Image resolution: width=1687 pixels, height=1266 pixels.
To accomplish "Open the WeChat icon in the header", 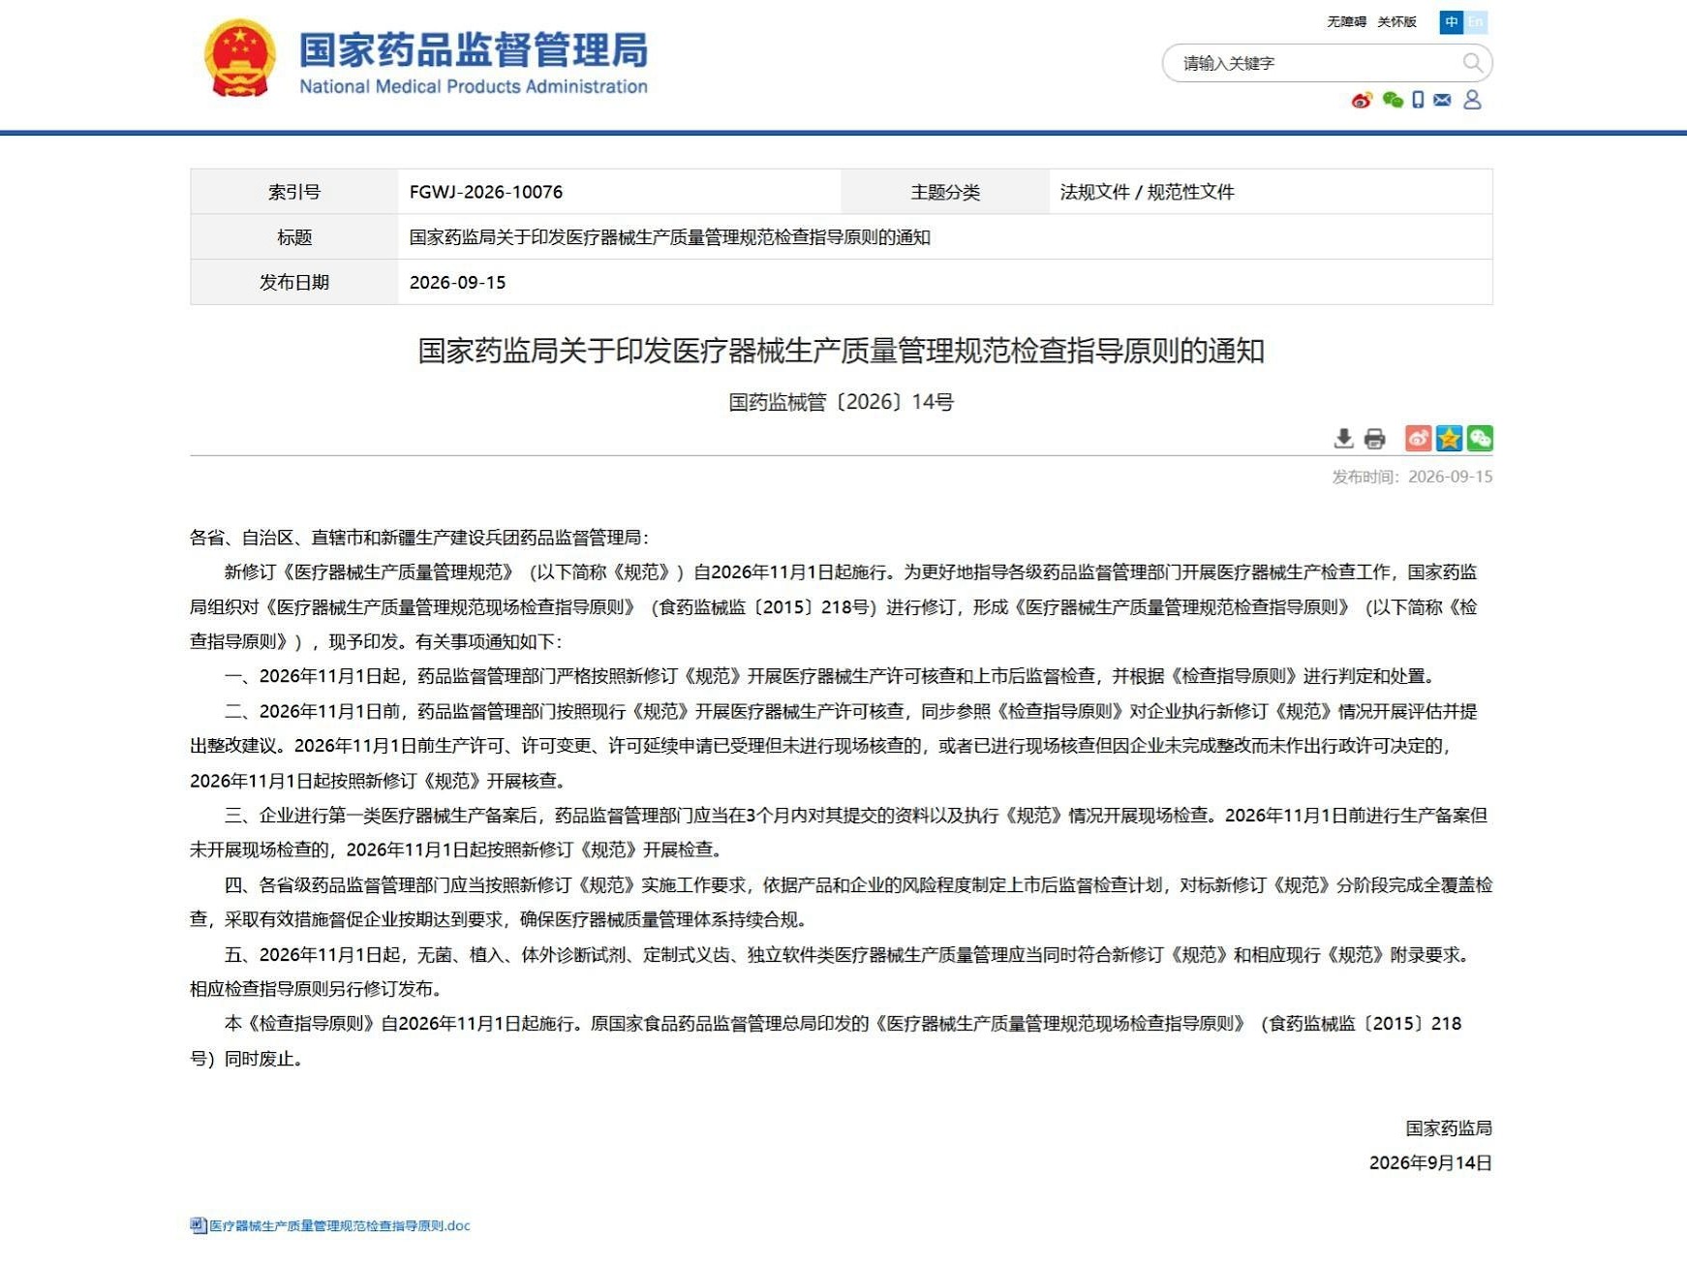I will [1393, 100].
